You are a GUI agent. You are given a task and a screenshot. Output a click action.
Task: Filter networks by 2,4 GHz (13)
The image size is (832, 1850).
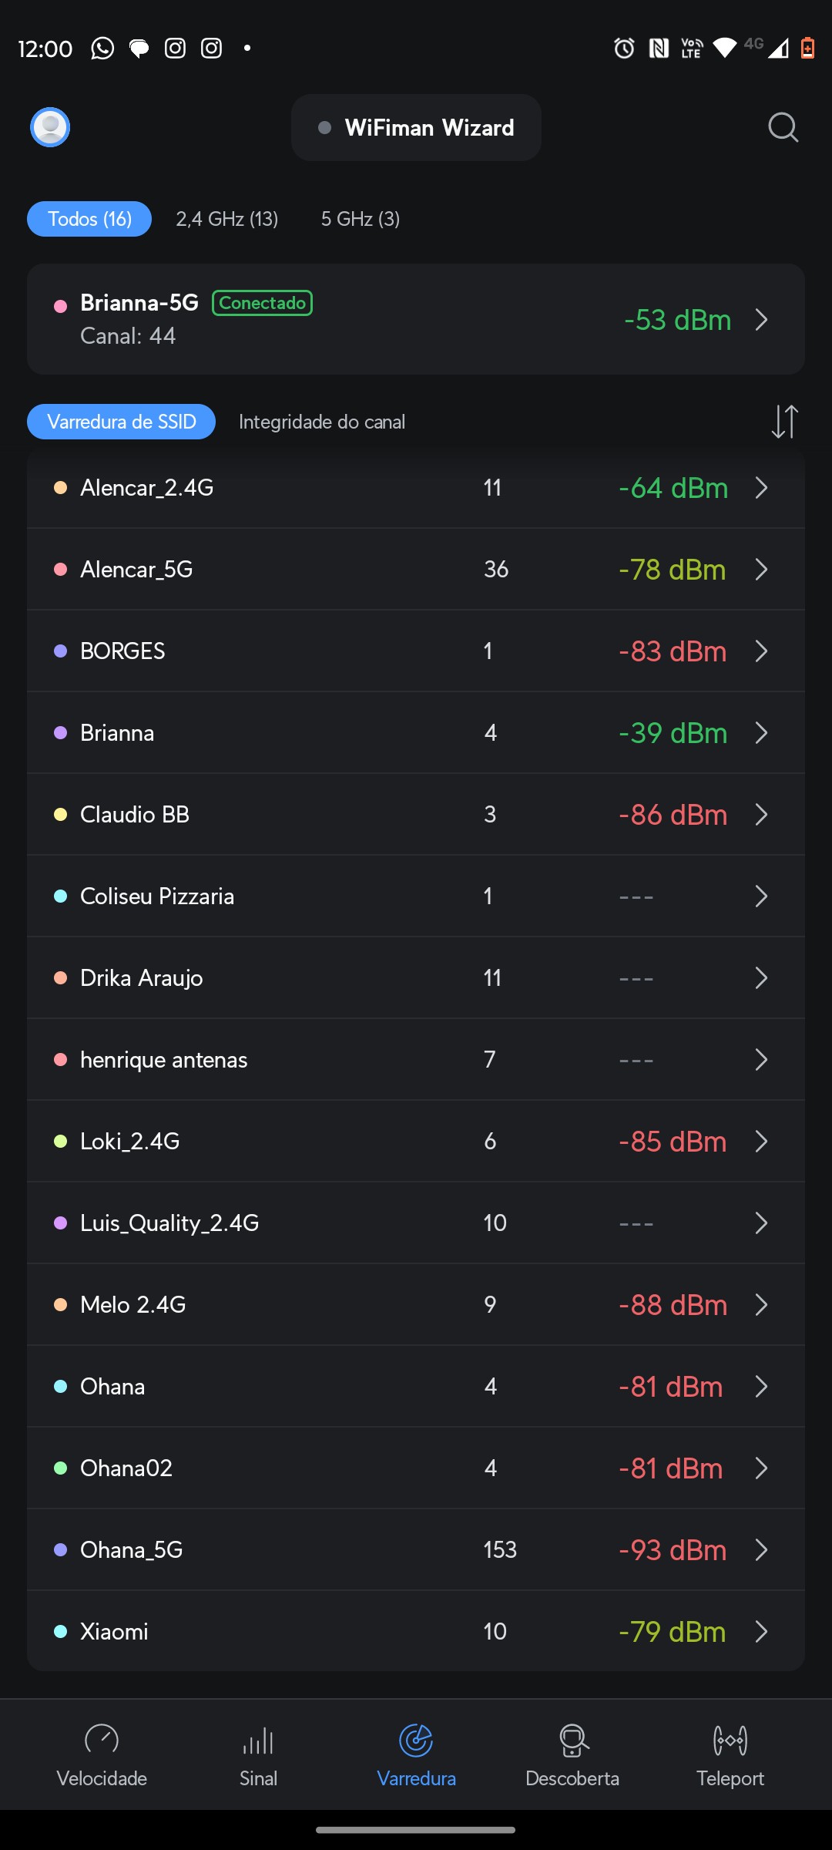click(x=227, y=219)
